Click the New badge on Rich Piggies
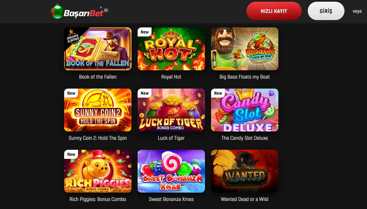The height and width of the screenshot is (209, 367). 71,154
